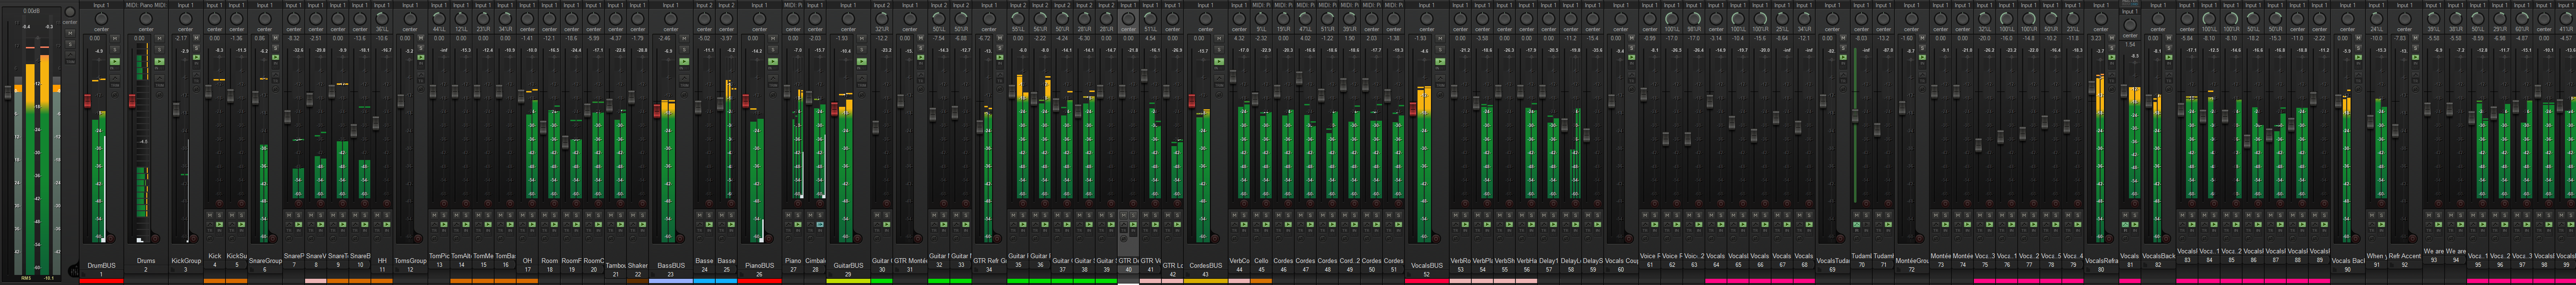Open FX chain on VocalsBUS track
Image resolution: width=2576 pixels, height=285 pixels.
(1440, 62)
